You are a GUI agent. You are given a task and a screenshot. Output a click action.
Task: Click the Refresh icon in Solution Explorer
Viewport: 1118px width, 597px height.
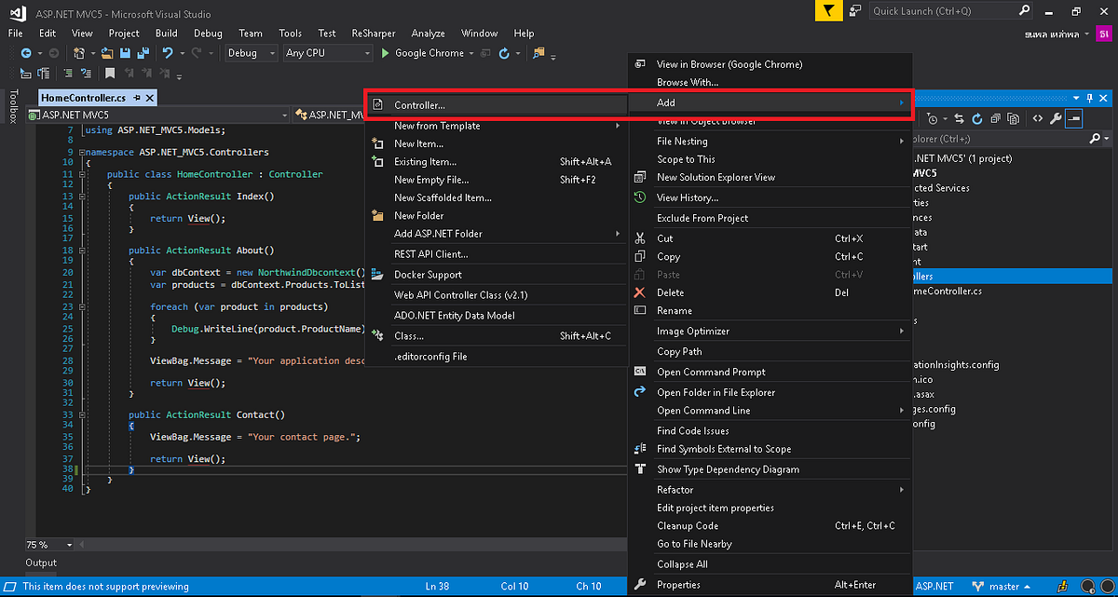(x=977, y=119)
